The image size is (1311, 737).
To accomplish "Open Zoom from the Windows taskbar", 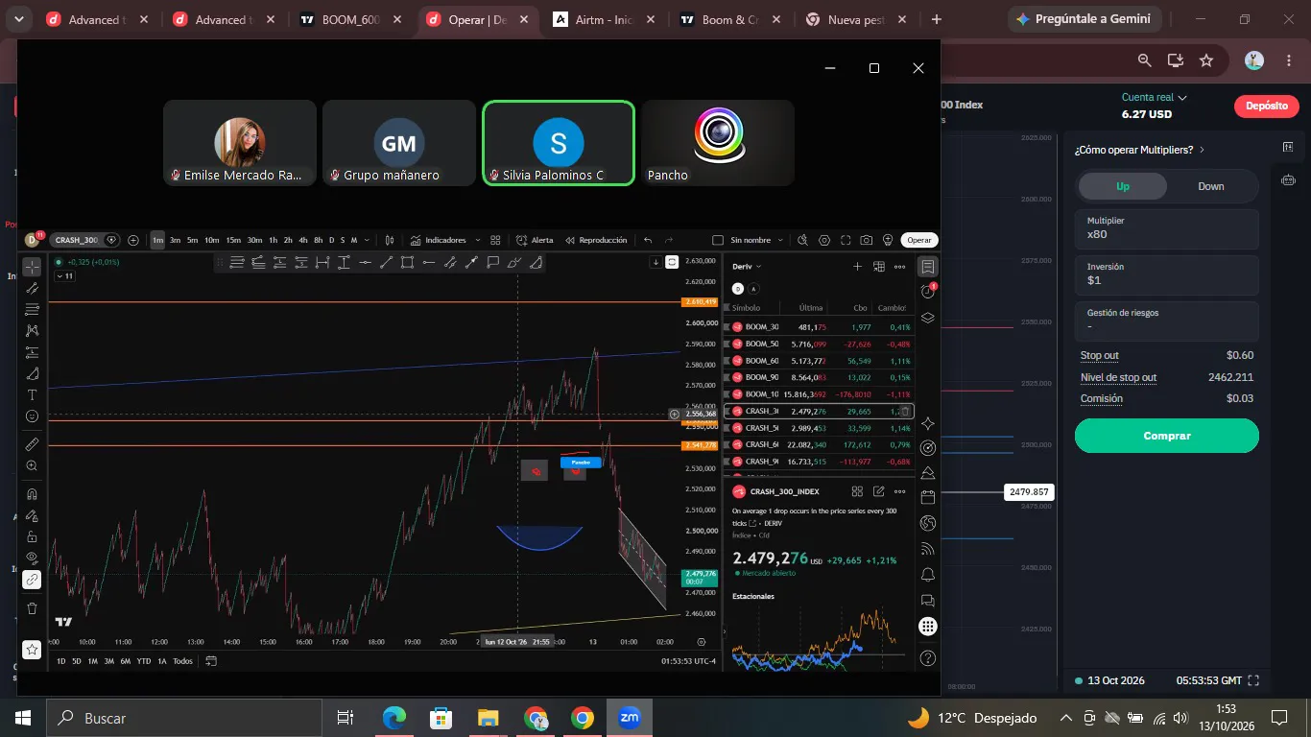I will click(629, 717).
